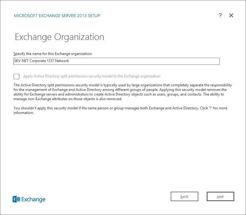Click the split permissions security model label

pos(92,76)
